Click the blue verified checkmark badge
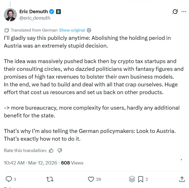 [x=52, y=12]
